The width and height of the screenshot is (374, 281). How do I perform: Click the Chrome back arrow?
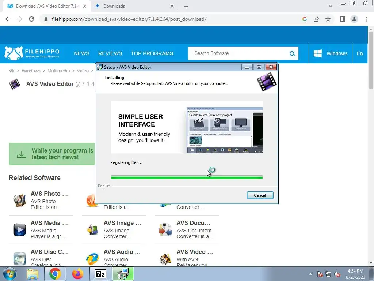pyautogui.click(x=8, y=19)
